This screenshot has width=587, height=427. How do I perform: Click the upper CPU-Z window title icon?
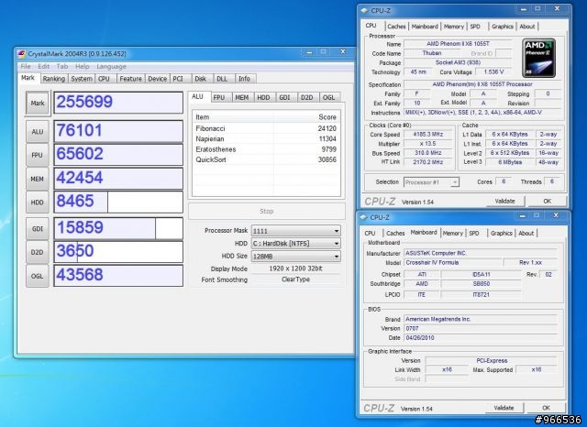pyautogui.click(x=364, y=11)
